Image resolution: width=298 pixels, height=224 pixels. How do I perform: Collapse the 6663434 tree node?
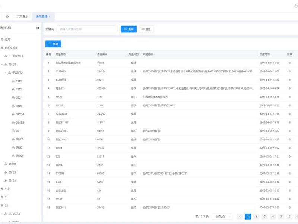point(2,214)
